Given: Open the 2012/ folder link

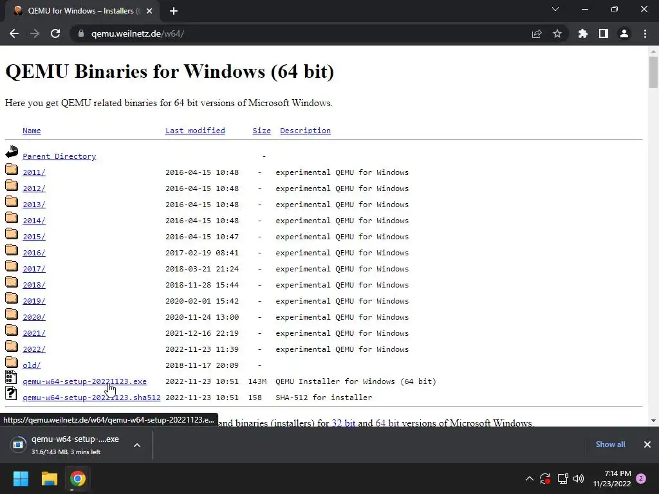Looking at the screenshot, I should (34, 188).
